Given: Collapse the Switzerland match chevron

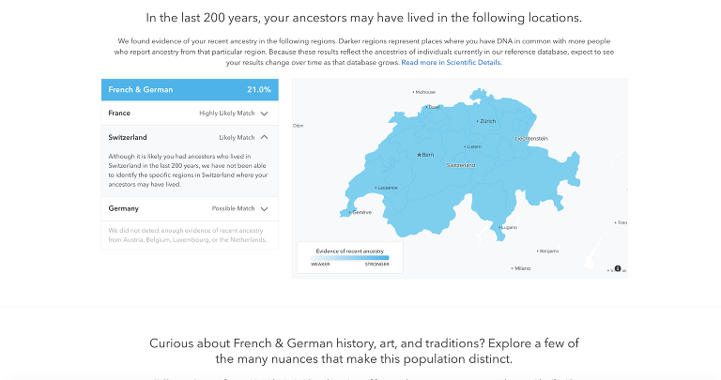Looking at the screenshot, I should [x=265, y=137].
